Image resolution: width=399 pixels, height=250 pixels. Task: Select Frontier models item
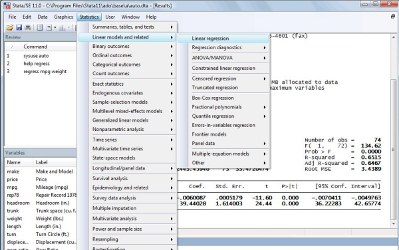(x=223, y=134)
